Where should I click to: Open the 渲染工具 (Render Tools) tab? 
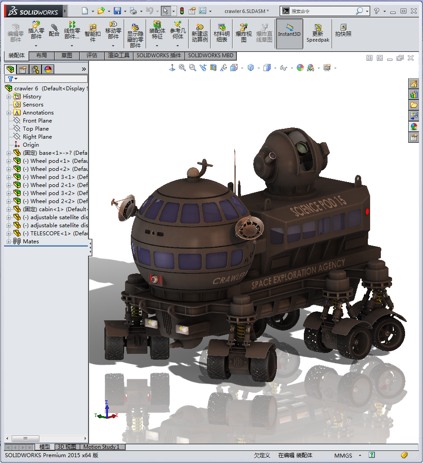tap(119, 55)
